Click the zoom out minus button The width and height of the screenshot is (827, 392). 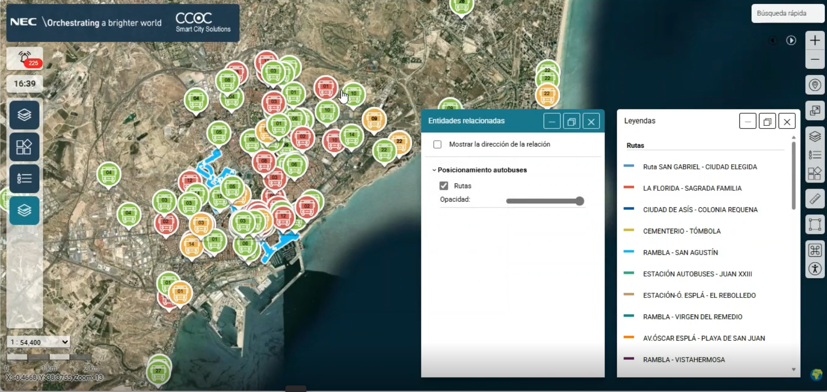coord(815,60)
